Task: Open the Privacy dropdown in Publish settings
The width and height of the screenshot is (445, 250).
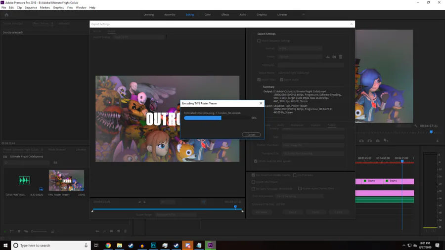Action: 313,128
